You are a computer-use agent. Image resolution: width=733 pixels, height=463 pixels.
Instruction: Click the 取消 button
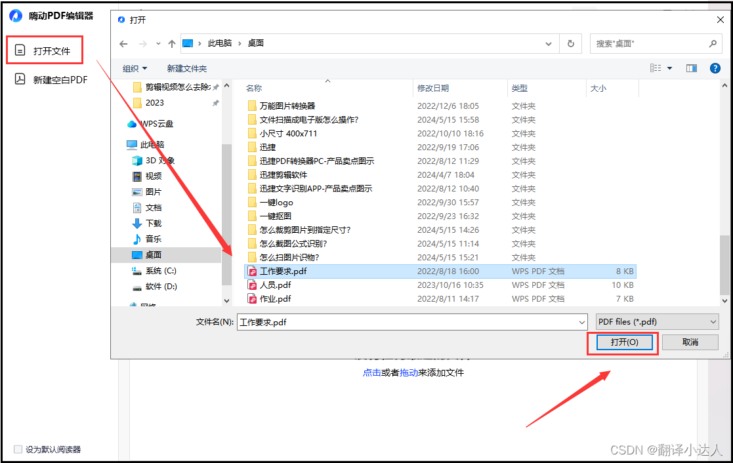[x=690, y=342]
